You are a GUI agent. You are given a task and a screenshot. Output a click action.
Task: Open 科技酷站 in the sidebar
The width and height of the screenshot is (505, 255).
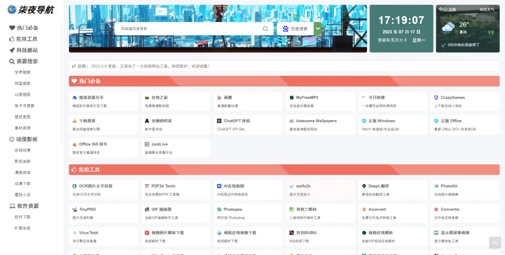[23, 50]
